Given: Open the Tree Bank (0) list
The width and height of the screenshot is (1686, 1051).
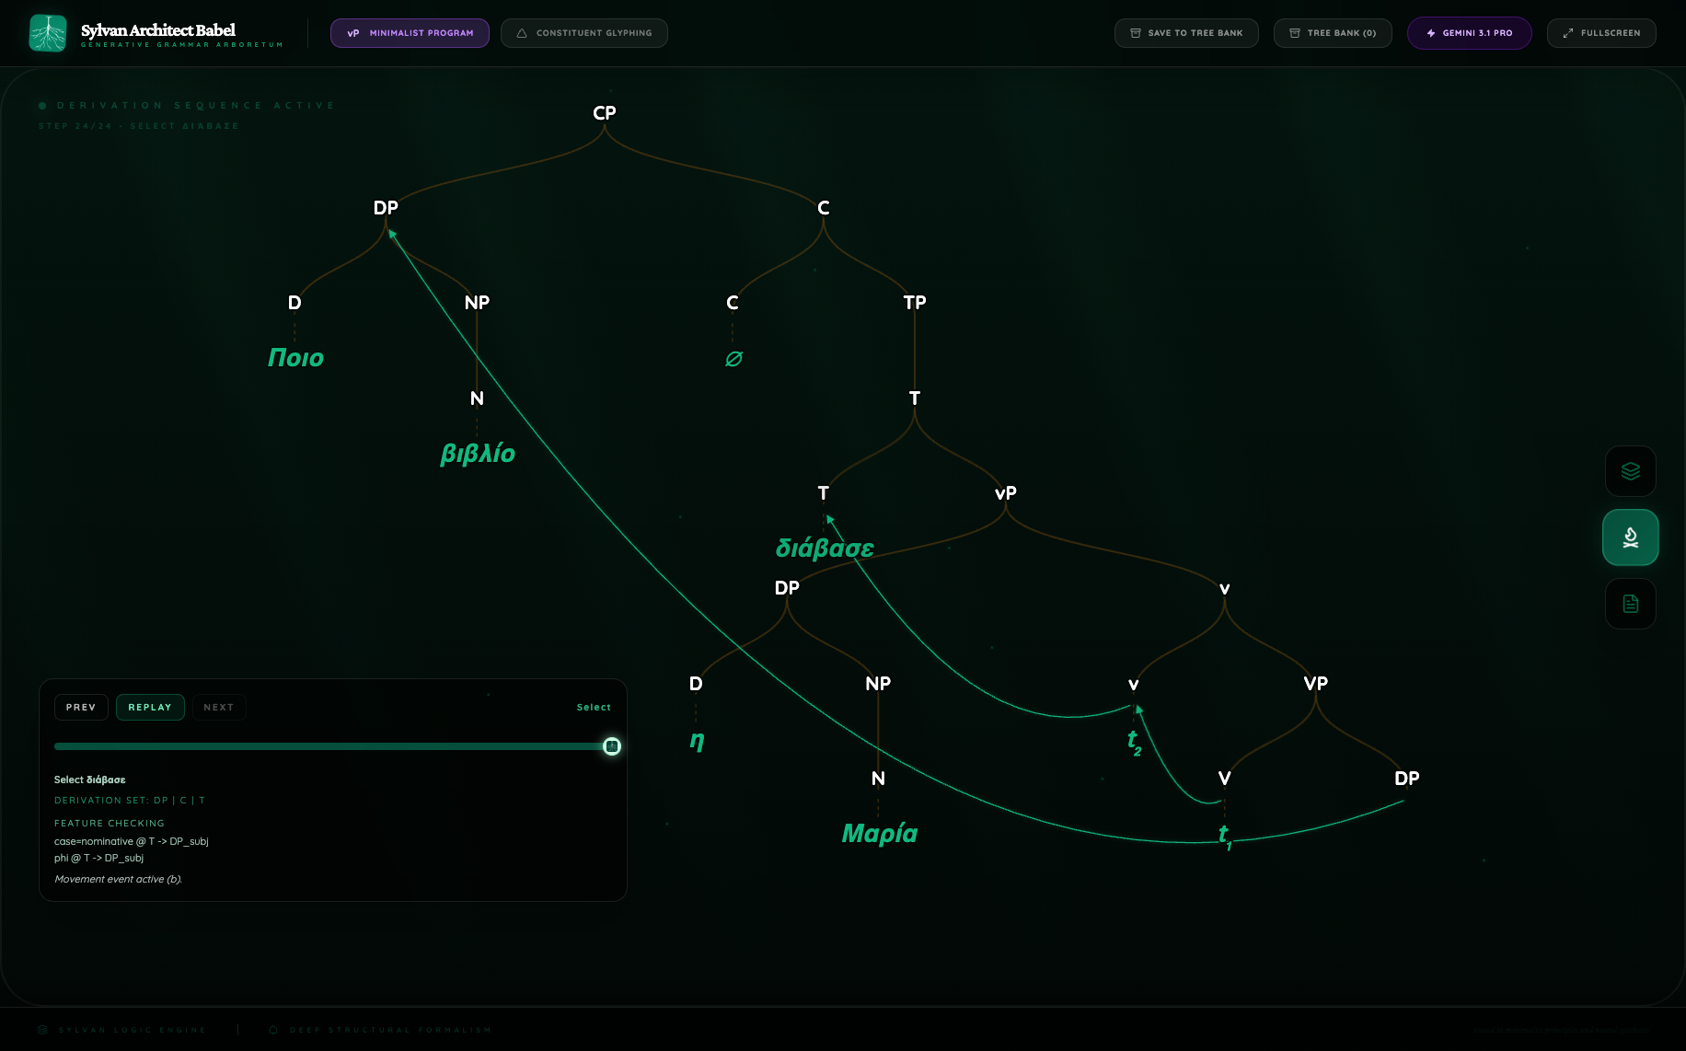Looking at the screenshot, I should click(x=1333, y=33).
